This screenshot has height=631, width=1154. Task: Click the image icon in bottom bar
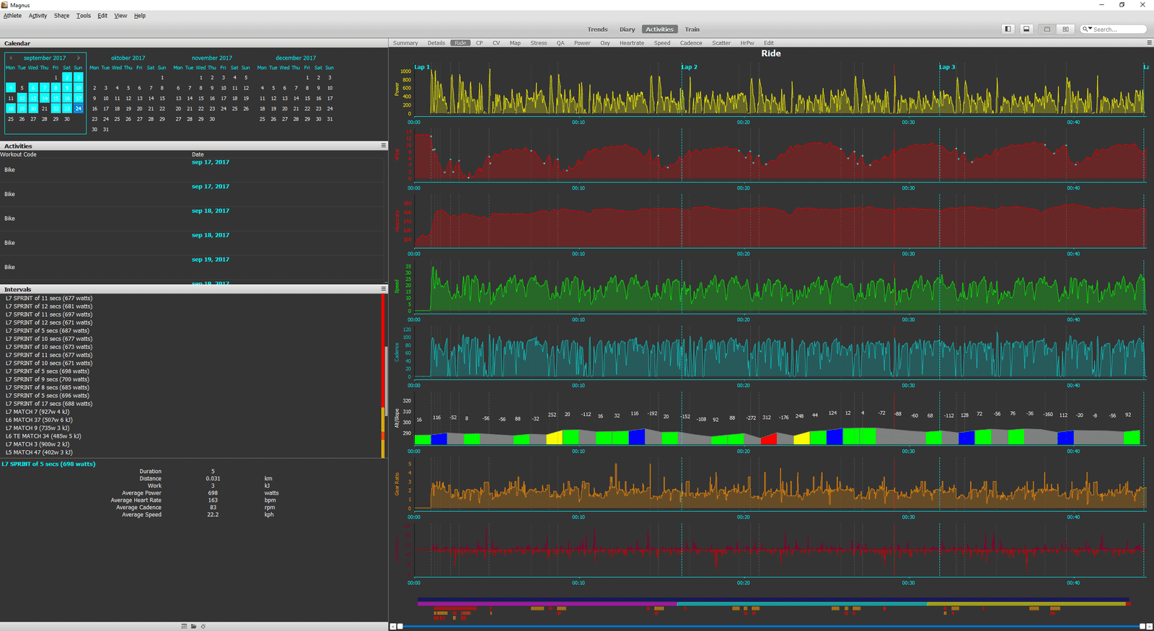(x=185, y=626)
